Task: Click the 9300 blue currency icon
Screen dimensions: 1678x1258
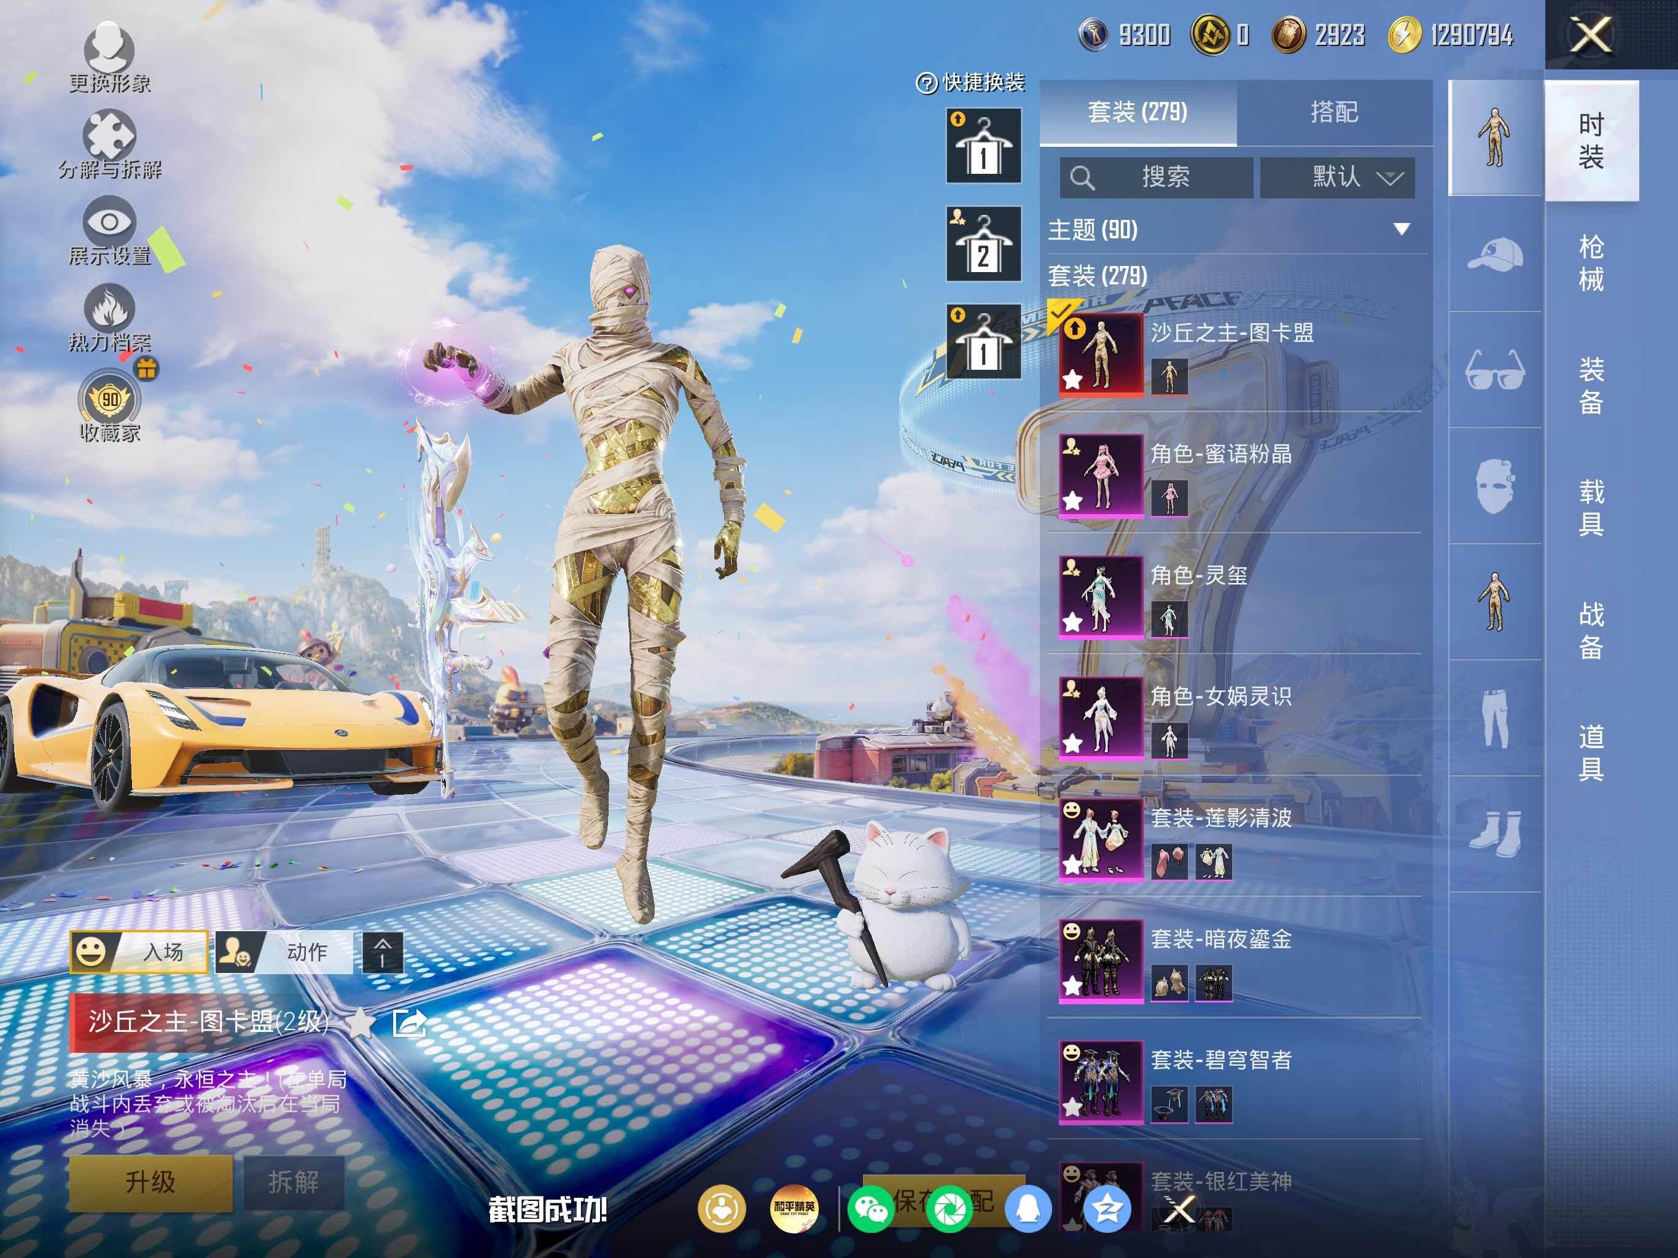Action: tap(1093, 35)
